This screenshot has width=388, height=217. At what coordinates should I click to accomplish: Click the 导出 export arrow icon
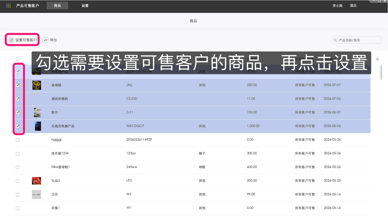[x=46, y=40]
